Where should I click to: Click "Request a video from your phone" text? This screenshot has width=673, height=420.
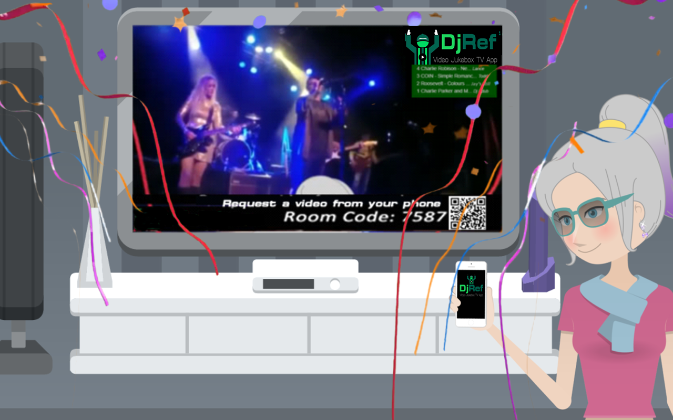click(x=331, y=203)
